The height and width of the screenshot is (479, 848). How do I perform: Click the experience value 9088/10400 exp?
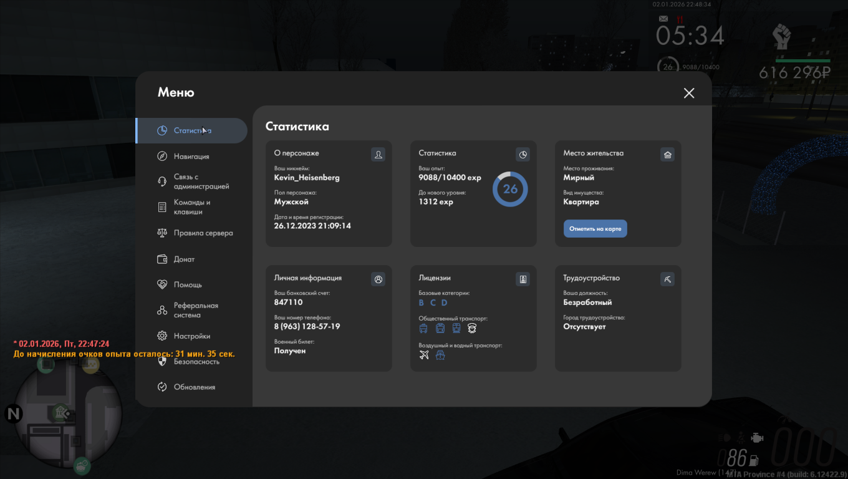coord(450,178)
